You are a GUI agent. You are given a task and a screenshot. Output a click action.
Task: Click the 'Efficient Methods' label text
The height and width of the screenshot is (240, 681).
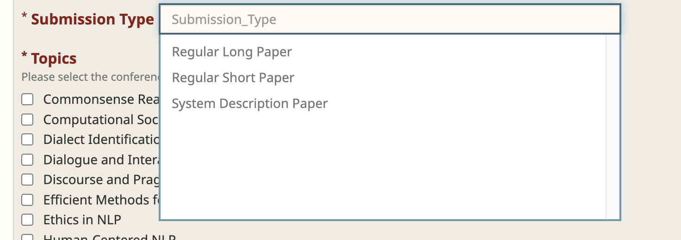tap(101, 200)
